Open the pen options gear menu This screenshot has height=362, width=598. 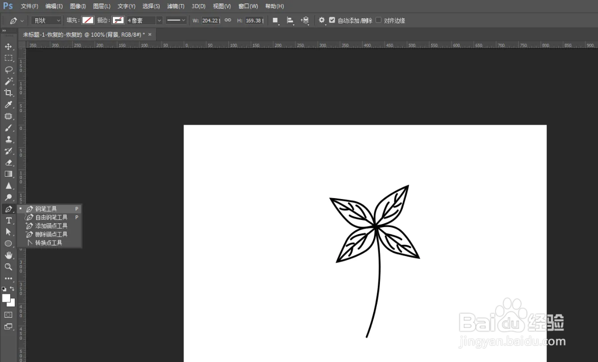[322, 20]
